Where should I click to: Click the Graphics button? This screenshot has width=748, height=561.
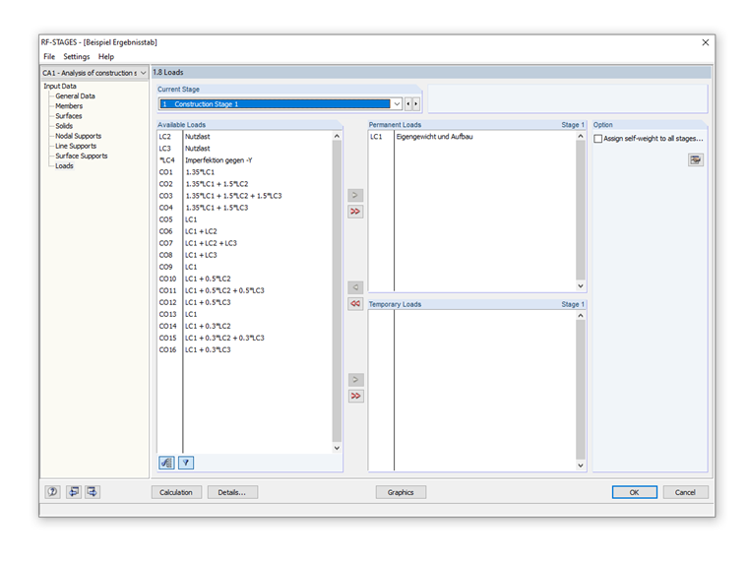coord(401,492)
